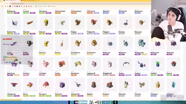The height and width of the screenshot is (104, 186).
Task: Click the orange type badge under Vulpix
Action: 58,75
